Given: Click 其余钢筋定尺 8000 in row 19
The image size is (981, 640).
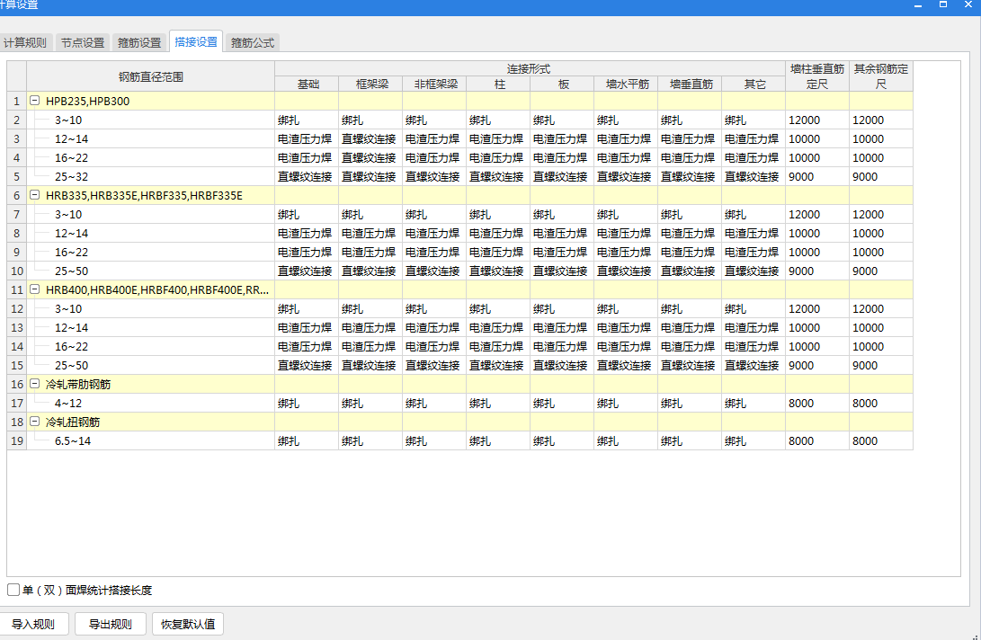Looking at the screenshot, I should point(881,441).
